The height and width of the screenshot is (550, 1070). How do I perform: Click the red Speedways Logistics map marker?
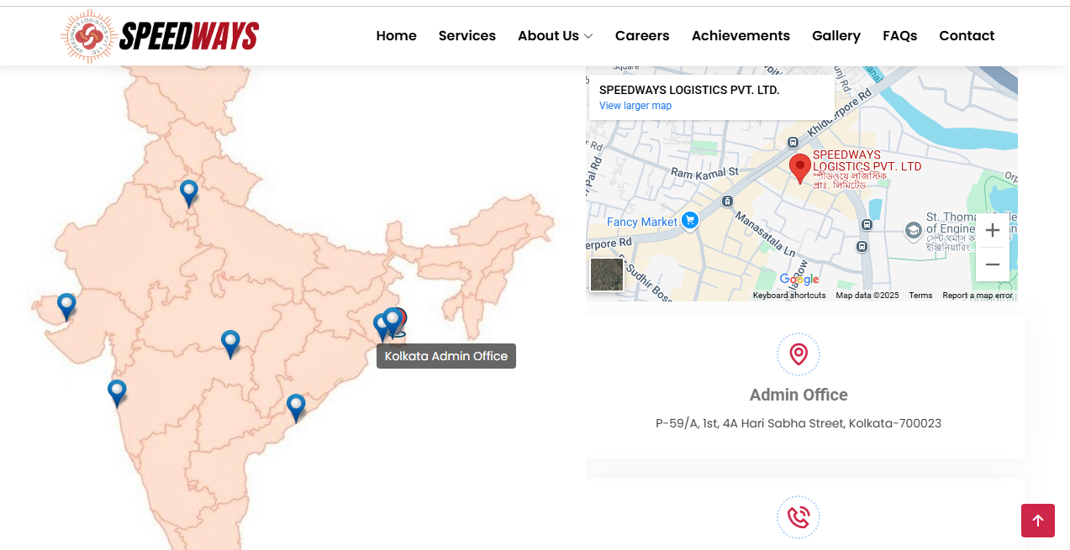click(x=800, y=167)
